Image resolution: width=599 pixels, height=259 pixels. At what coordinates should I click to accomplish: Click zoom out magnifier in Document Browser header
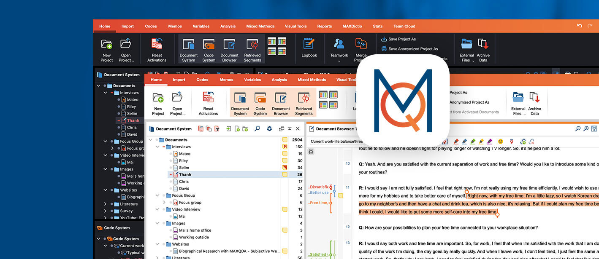[x=578, y=129]
